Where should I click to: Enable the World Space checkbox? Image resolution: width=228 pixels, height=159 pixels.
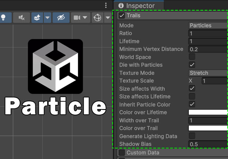192,57
